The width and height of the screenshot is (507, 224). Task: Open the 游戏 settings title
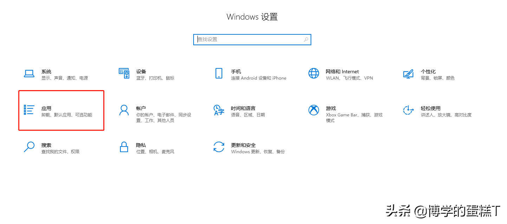331,108
